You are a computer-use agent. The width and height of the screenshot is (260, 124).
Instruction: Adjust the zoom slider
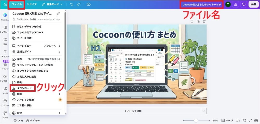[x=196, y=121]
